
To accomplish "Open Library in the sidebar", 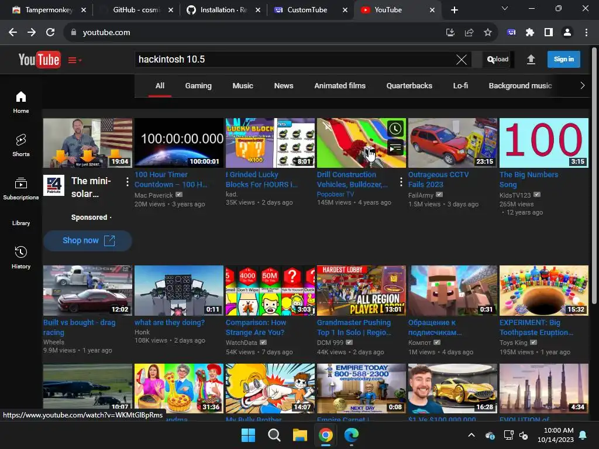I will pos(21,223).
